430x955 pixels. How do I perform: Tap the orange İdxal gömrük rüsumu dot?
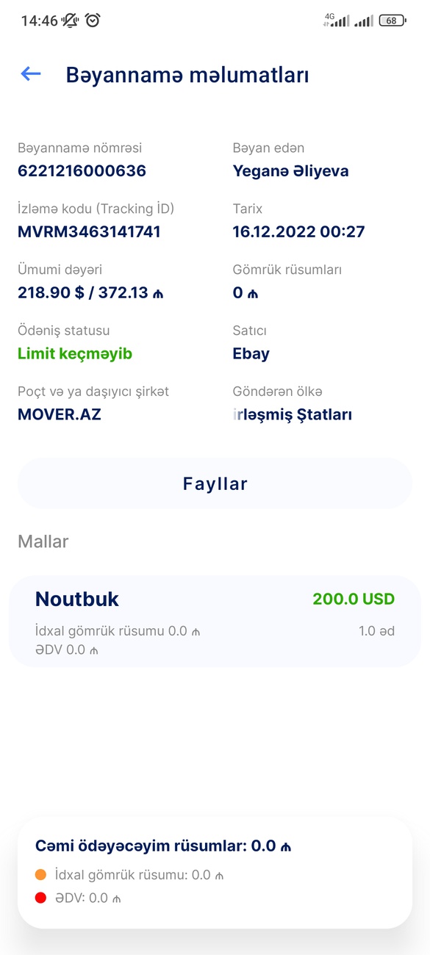[x=41, y=875]
